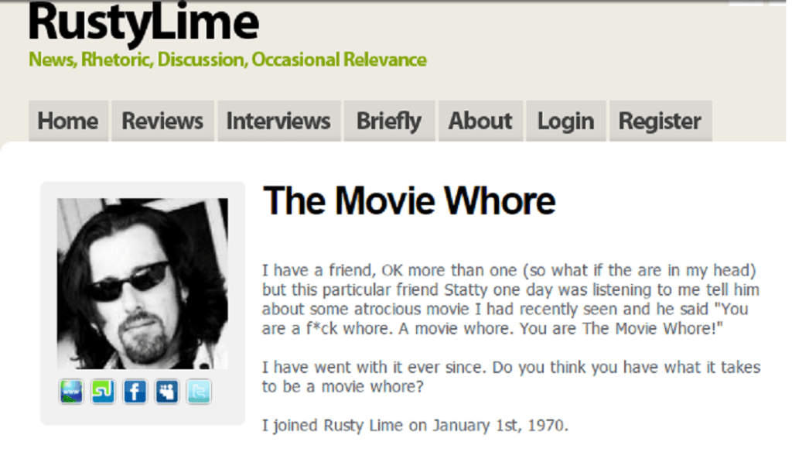Open the About page tab

click(480, 122)
